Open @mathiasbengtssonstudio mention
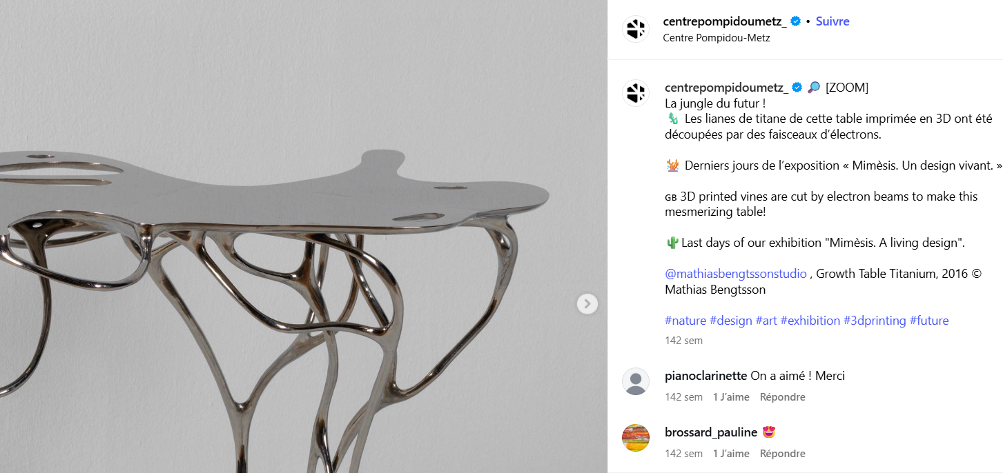This screenshot has height=473, width=1003. 736,274
